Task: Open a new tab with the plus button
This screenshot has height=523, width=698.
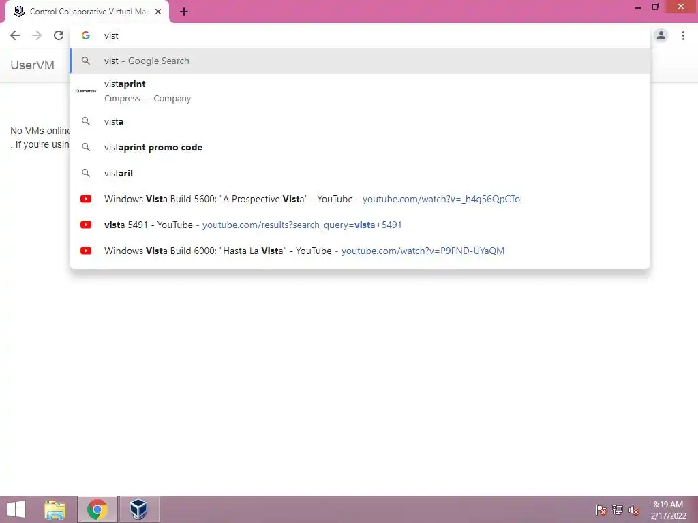Action: [x=184, y=12]
